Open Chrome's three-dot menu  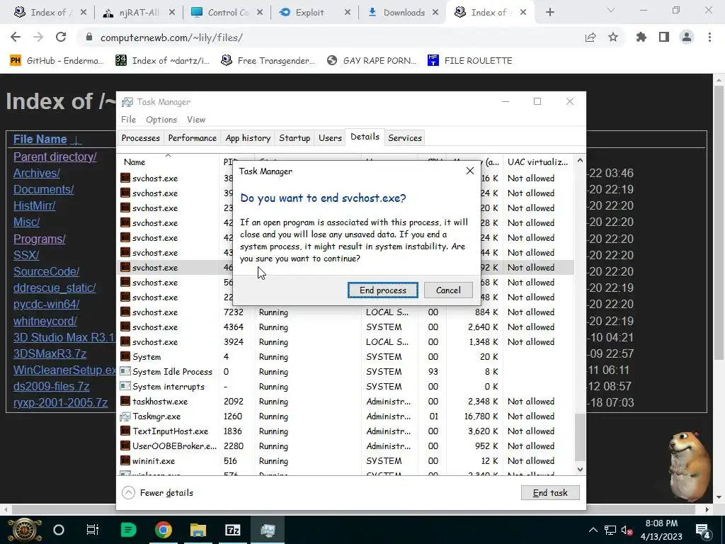709,38
